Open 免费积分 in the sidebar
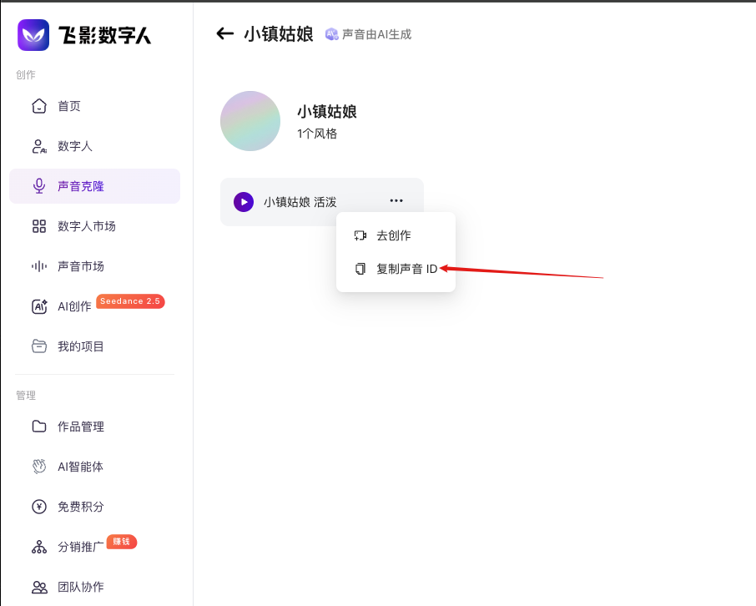 (x=94, y=507)
